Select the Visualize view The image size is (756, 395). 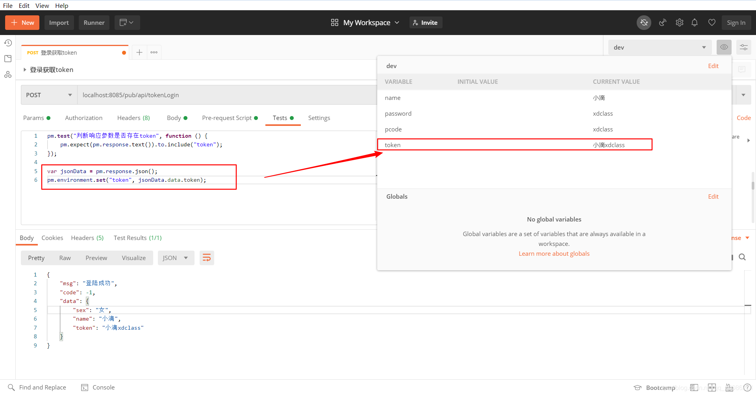coord(133,258)
